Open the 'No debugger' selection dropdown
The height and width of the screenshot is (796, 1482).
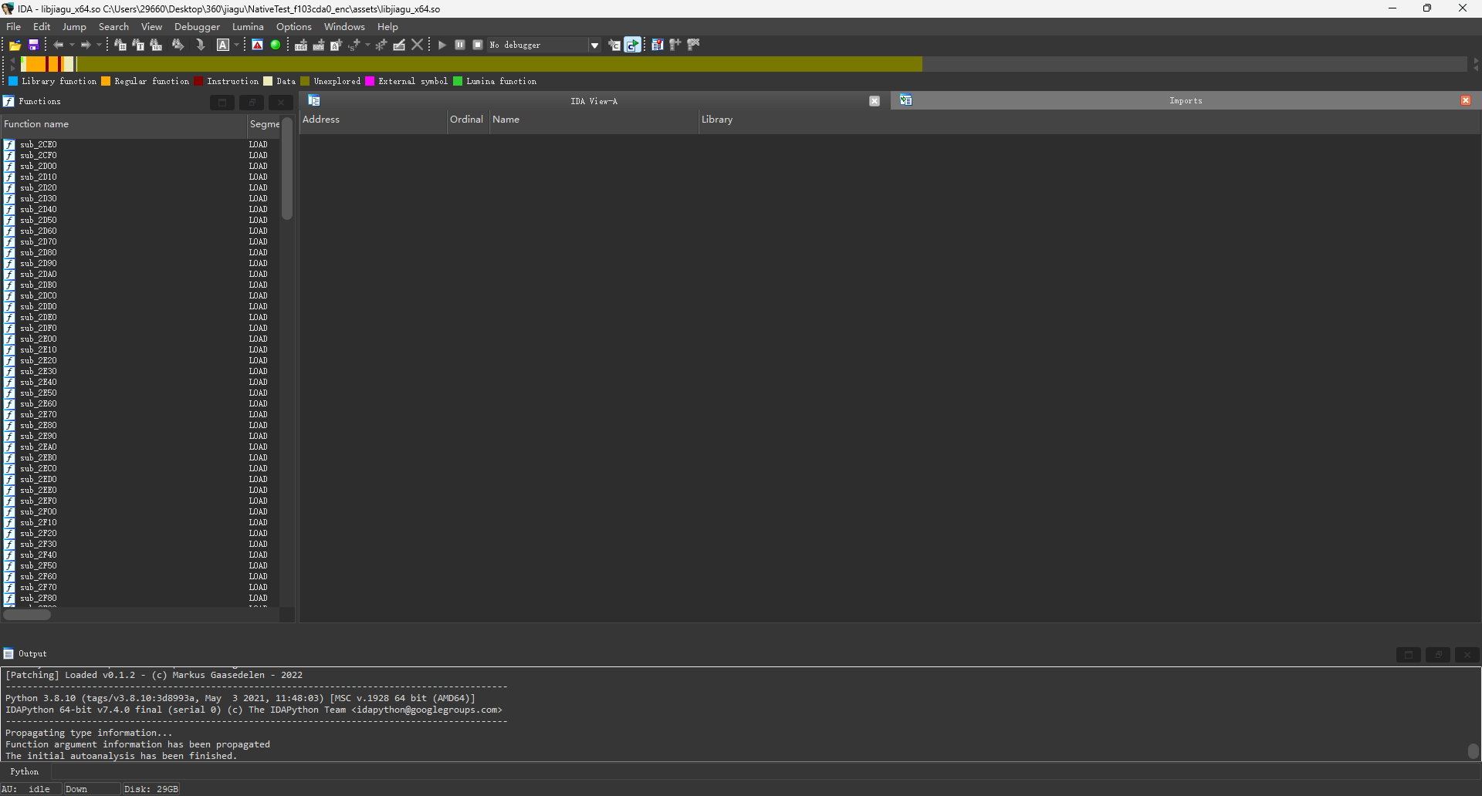[x=594, y=45]
